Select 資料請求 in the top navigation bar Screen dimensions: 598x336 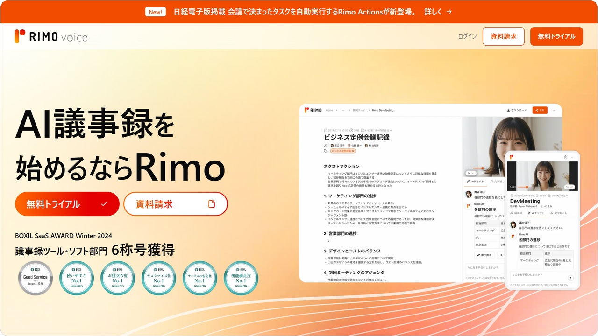coord(504,36)
